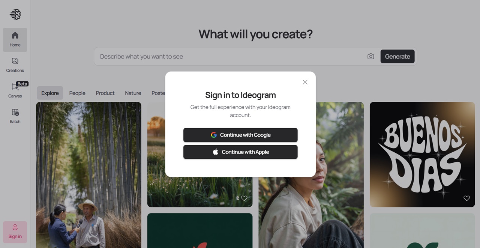
Task: Open the Canvas Beta tool
Action: pos(15,90)
